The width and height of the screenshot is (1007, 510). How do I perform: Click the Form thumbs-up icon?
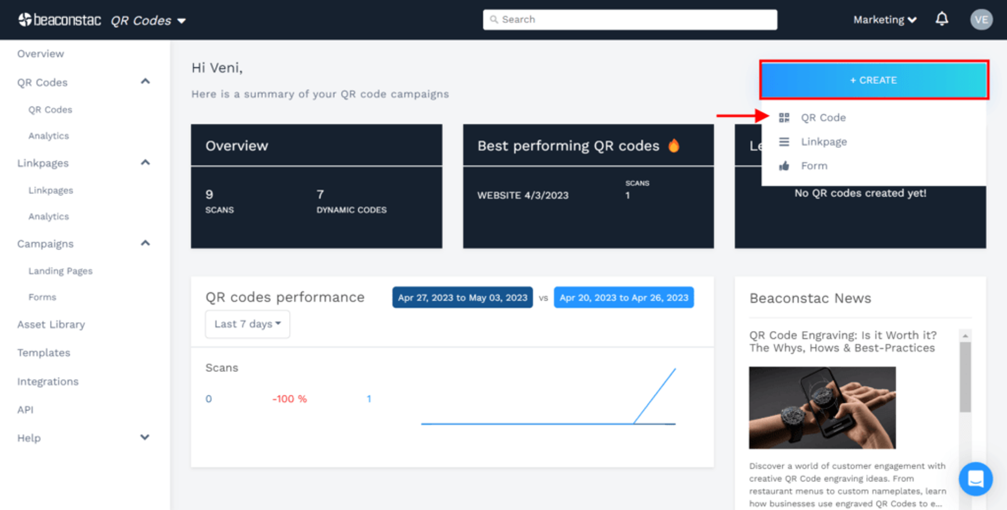tap(784, 166)
